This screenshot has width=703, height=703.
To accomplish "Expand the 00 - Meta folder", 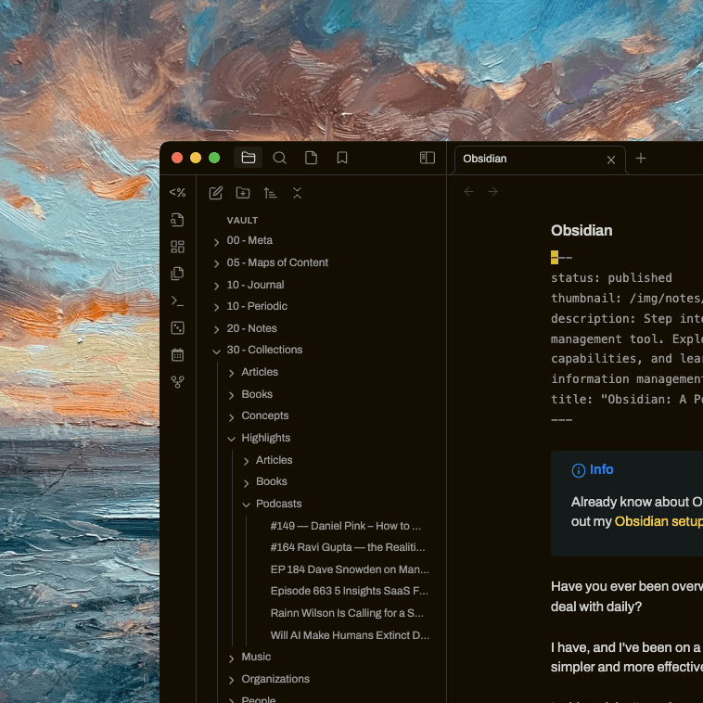I will click(216, 242).
